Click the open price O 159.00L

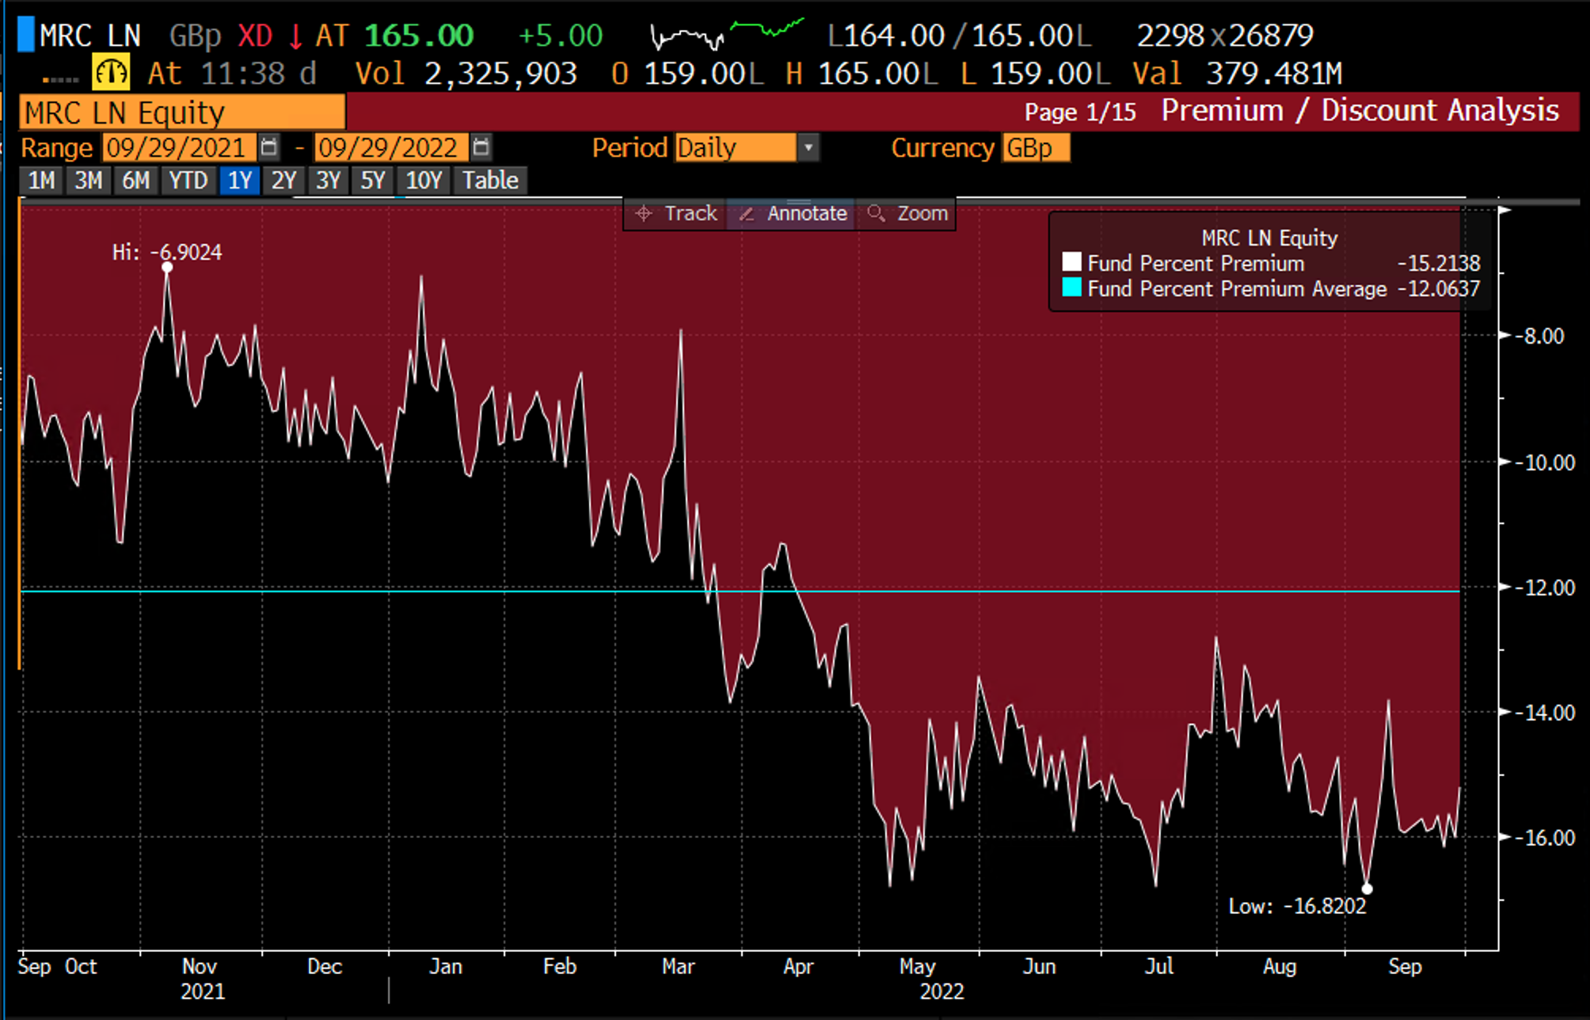click(687, 74)
